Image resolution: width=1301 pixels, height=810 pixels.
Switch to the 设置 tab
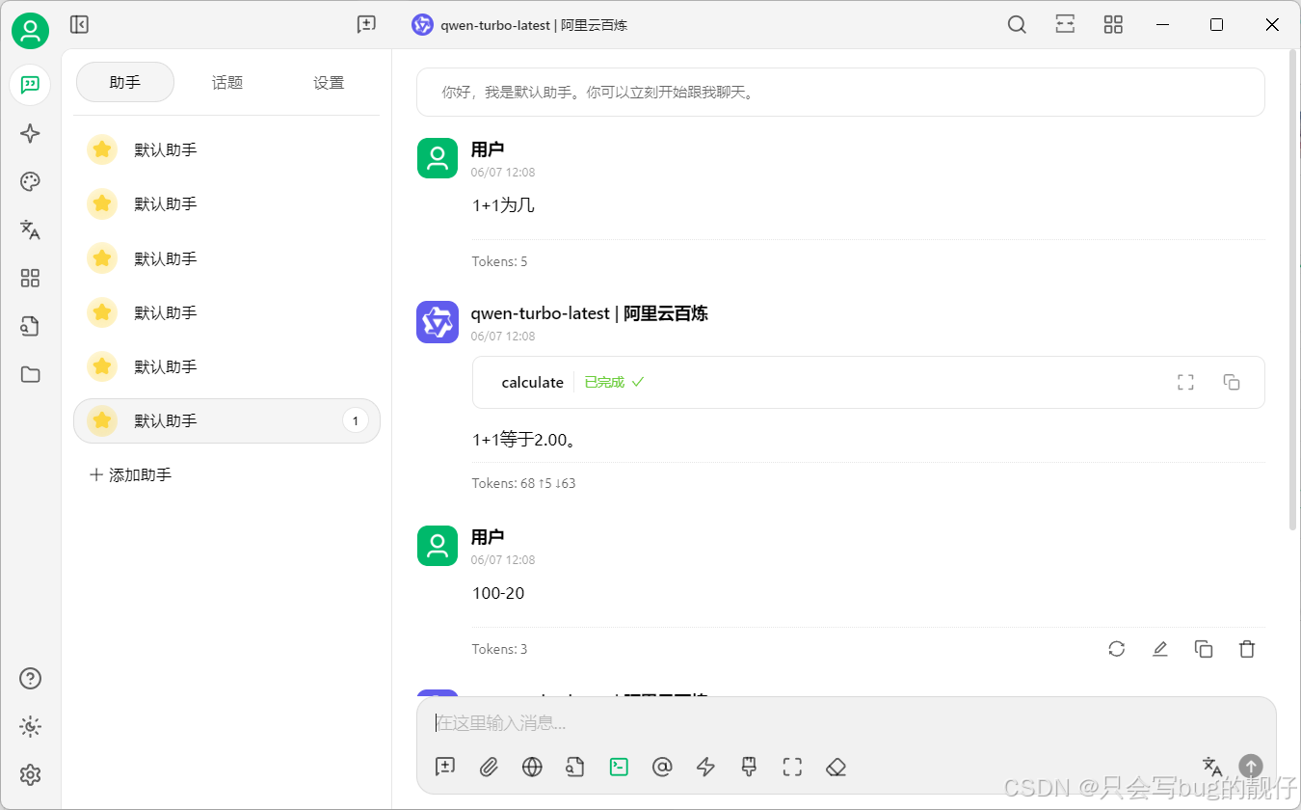pos(329,82)
